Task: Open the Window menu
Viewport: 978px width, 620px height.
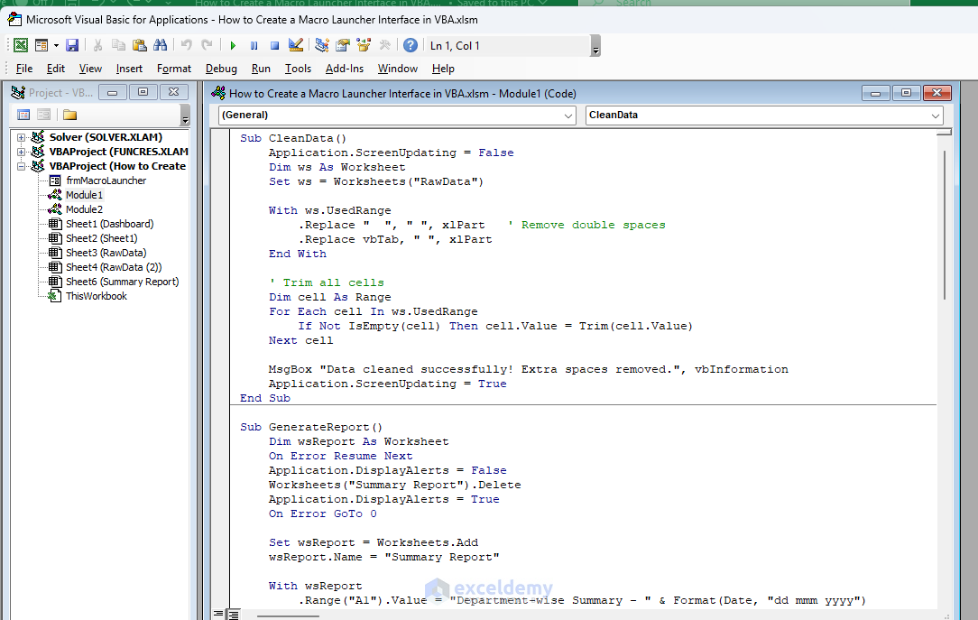Action: (x=397, y=69)
